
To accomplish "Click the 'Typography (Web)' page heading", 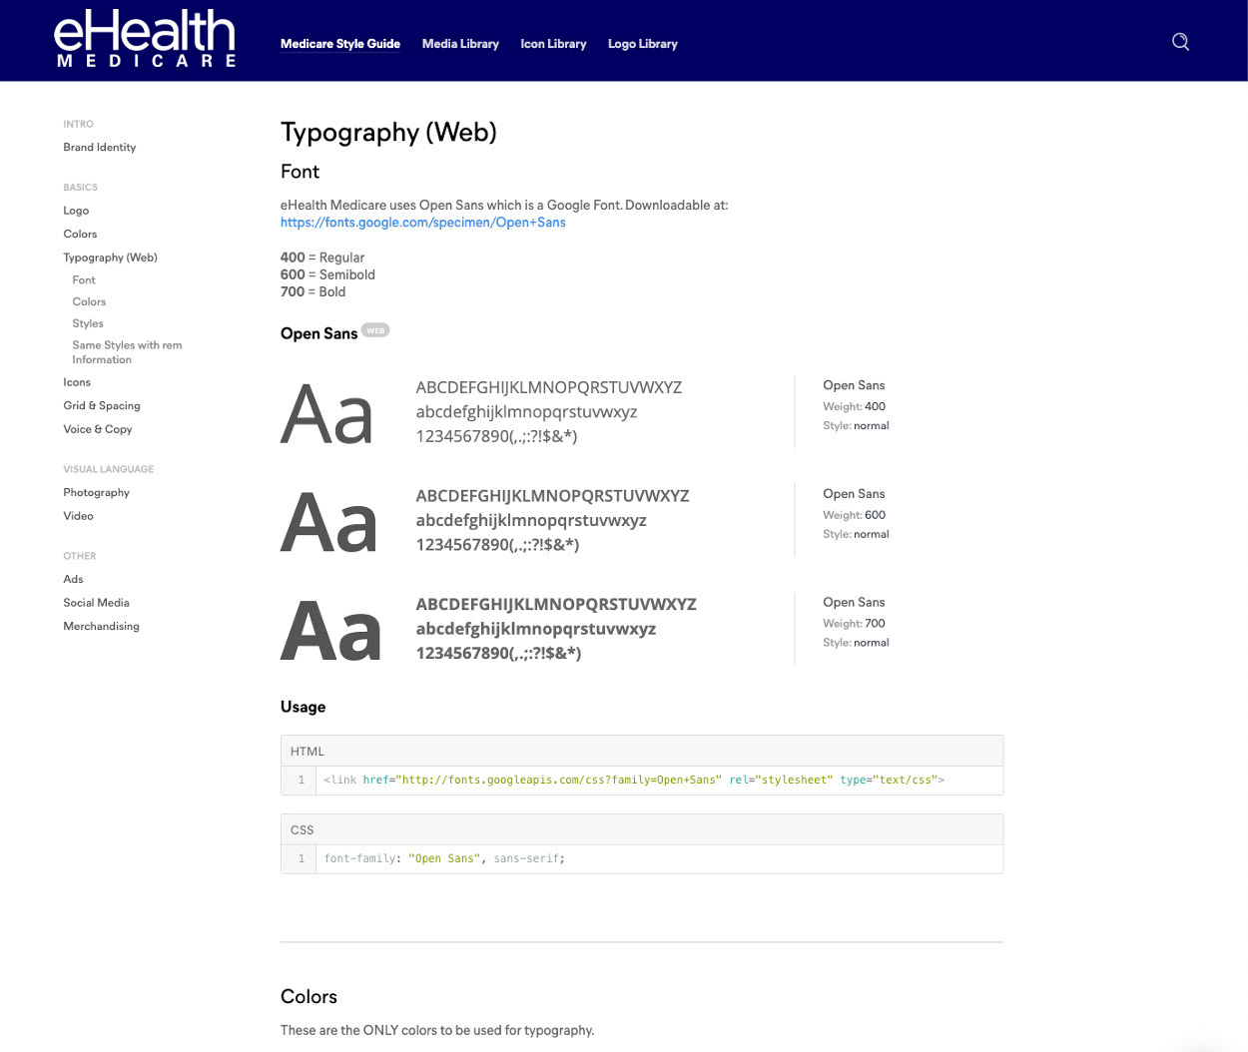I will click(388, 133).
